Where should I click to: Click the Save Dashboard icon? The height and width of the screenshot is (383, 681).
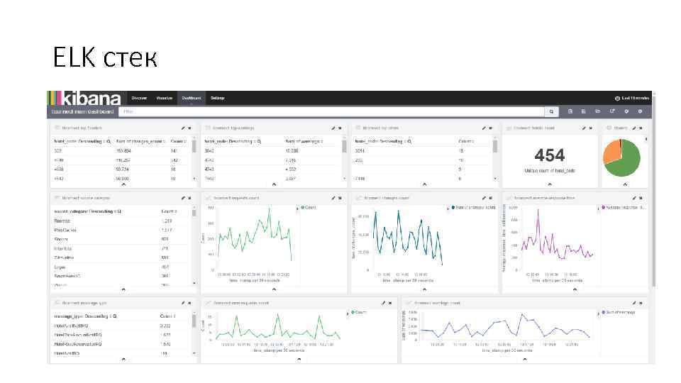pyautogui.click(x=583, y=111)
